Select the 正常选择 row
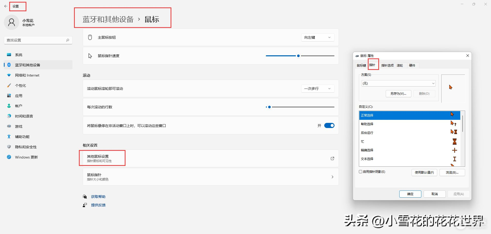 (x=410, y=115)
